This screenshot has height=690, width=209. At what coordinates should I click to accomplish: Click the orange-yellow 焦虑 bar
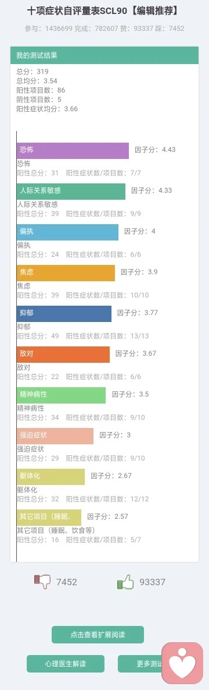(66, 273)
